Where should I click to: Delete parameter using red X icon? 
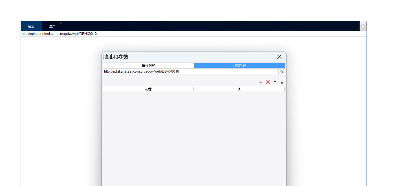coord(268,82)
